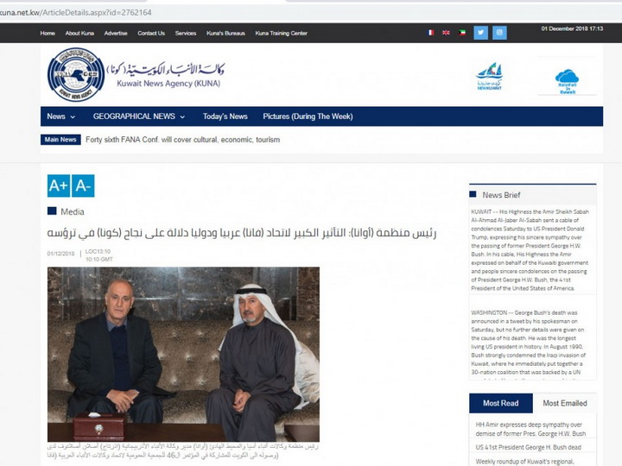
Task: Open Kuna Training Center link
Action: [282, 34]
